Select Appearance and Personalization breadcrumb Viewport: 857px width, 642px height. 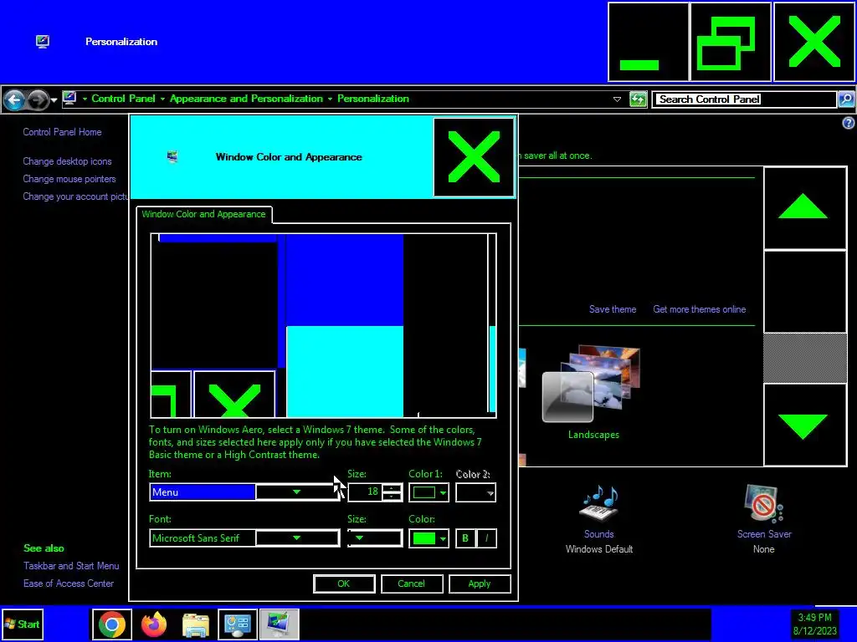pyautogui.click(x=246, y=99)
